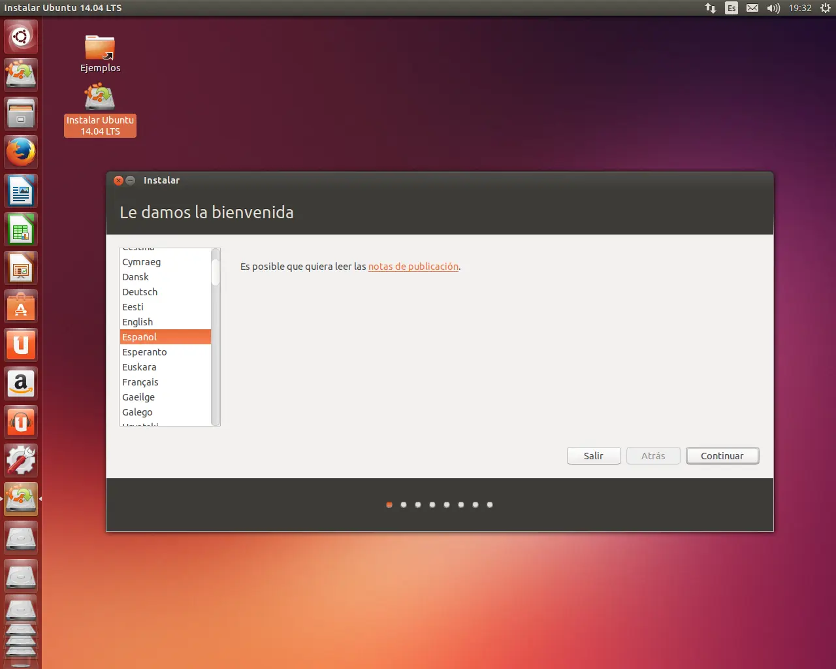This screenshot has width=836, height=669.
Task: Click the Continuar button
Action: point(722,456)
